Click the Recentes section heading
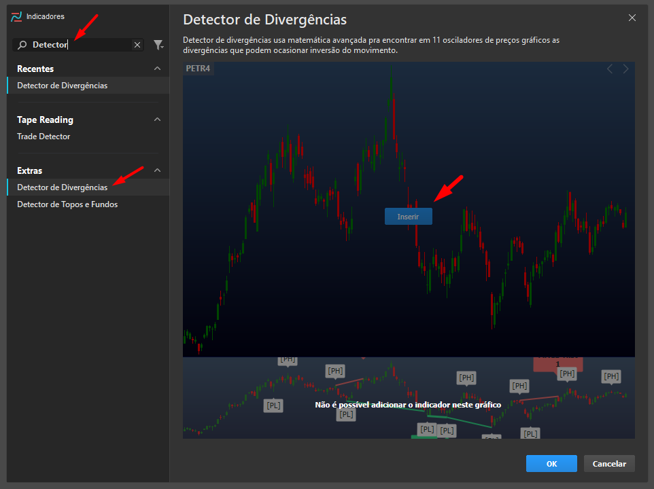 point(35,69)
